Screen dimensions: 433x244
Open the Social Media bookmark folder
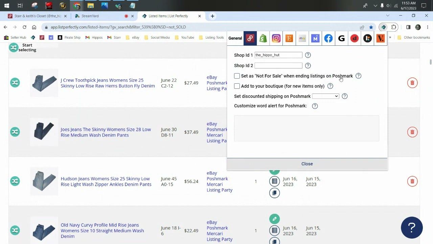click(157, 37)
